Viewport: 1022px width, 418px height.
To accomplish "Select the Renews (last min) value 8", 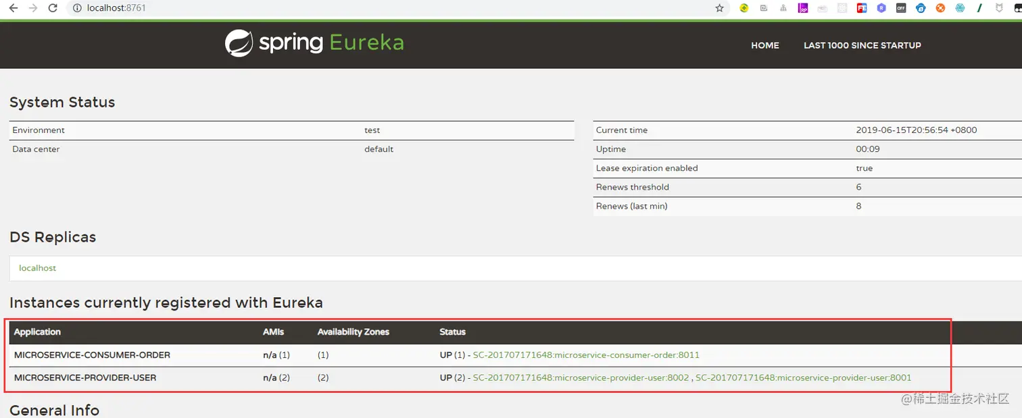I will 858,206.
